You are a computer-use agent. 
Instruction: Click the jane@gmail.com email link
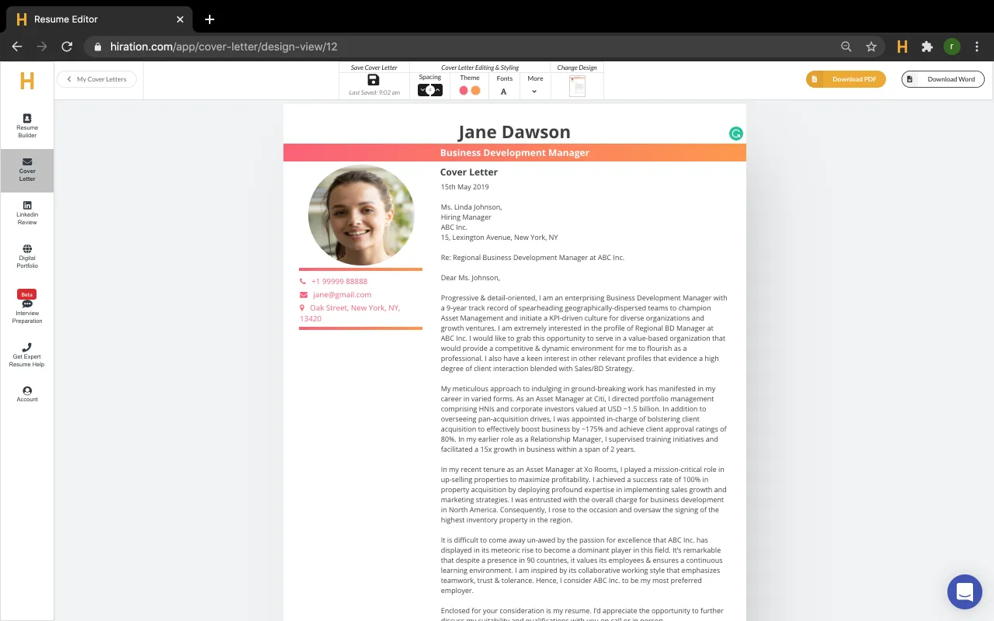click(x=342, y=294)
